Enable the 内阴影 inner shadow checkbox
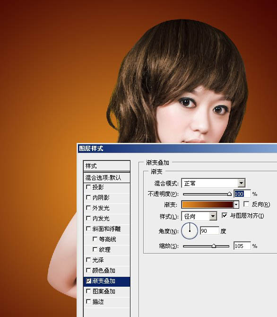This screenshot has height=317, width=277. [x=88, y=197]
